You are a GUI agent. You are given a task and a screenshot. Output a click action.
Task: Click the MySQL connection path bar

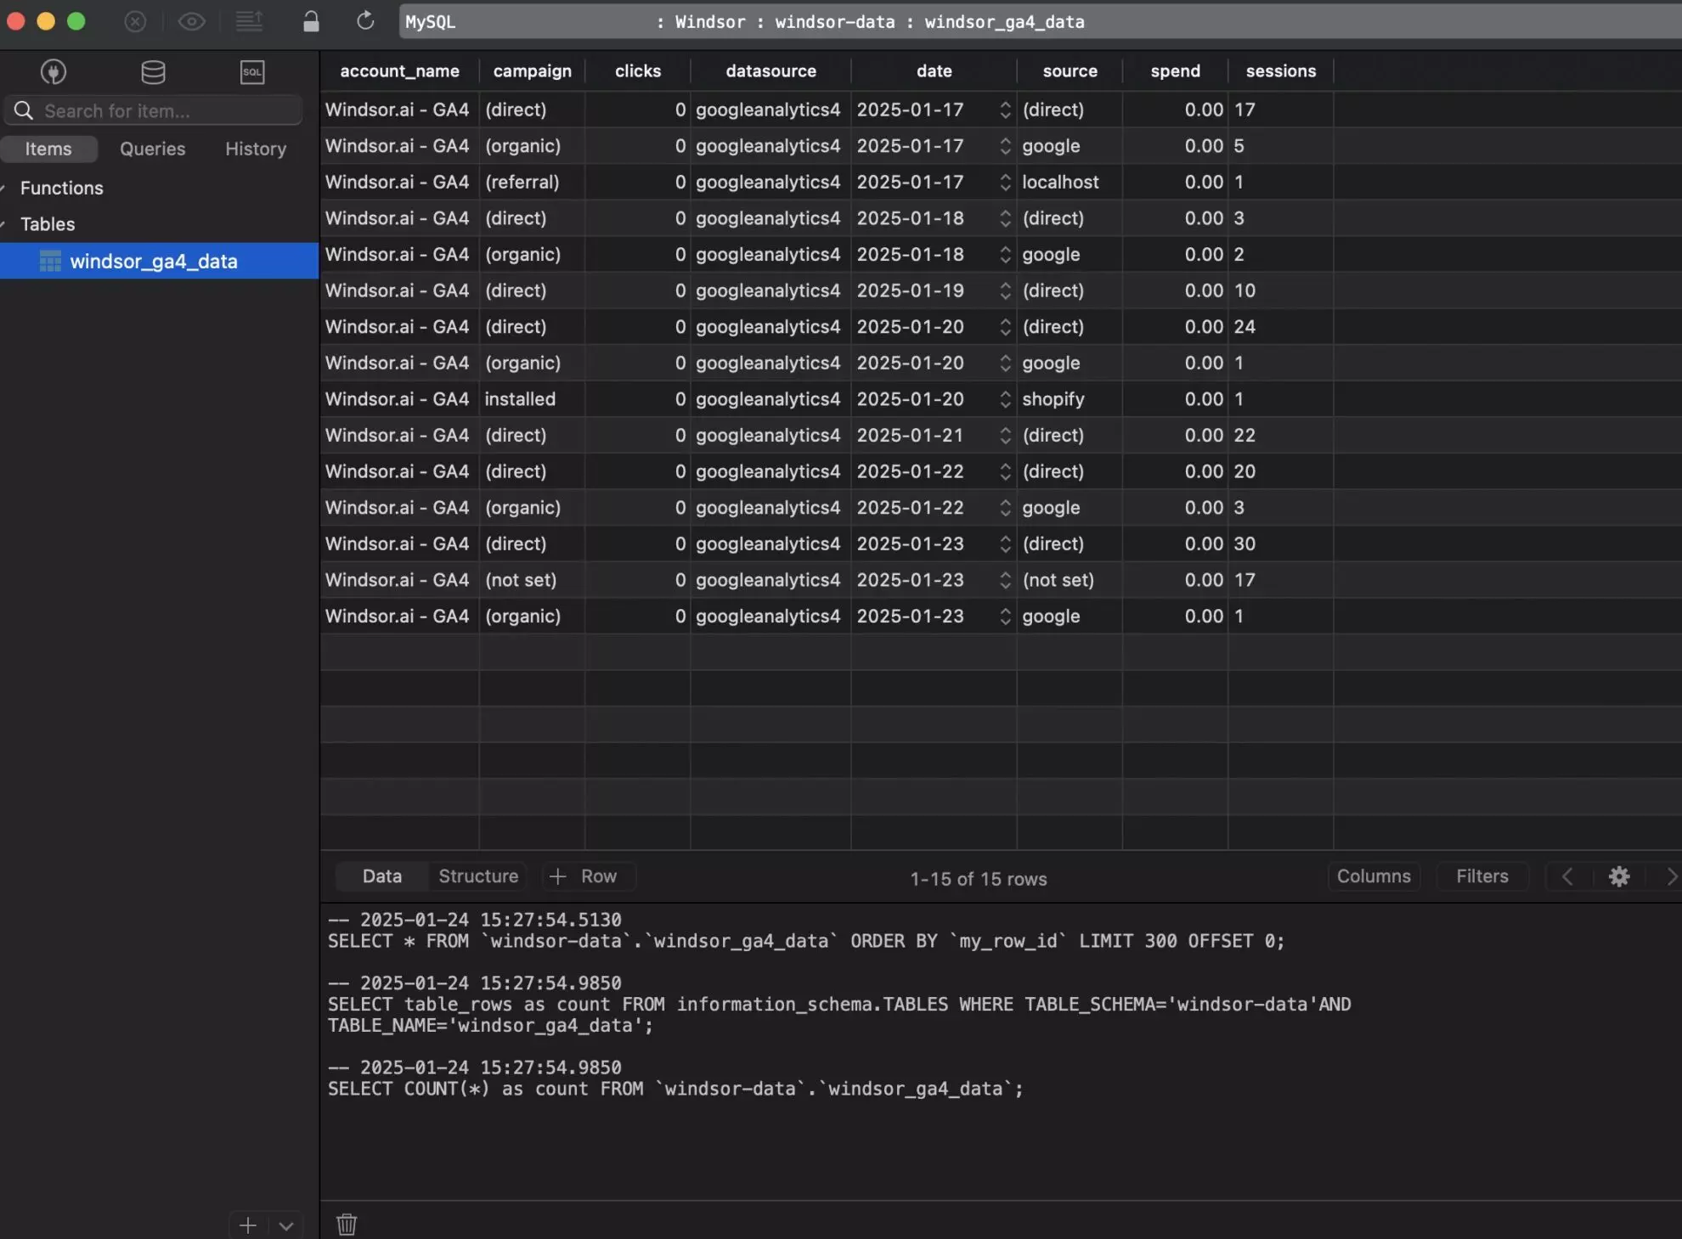coord(1040,21)
